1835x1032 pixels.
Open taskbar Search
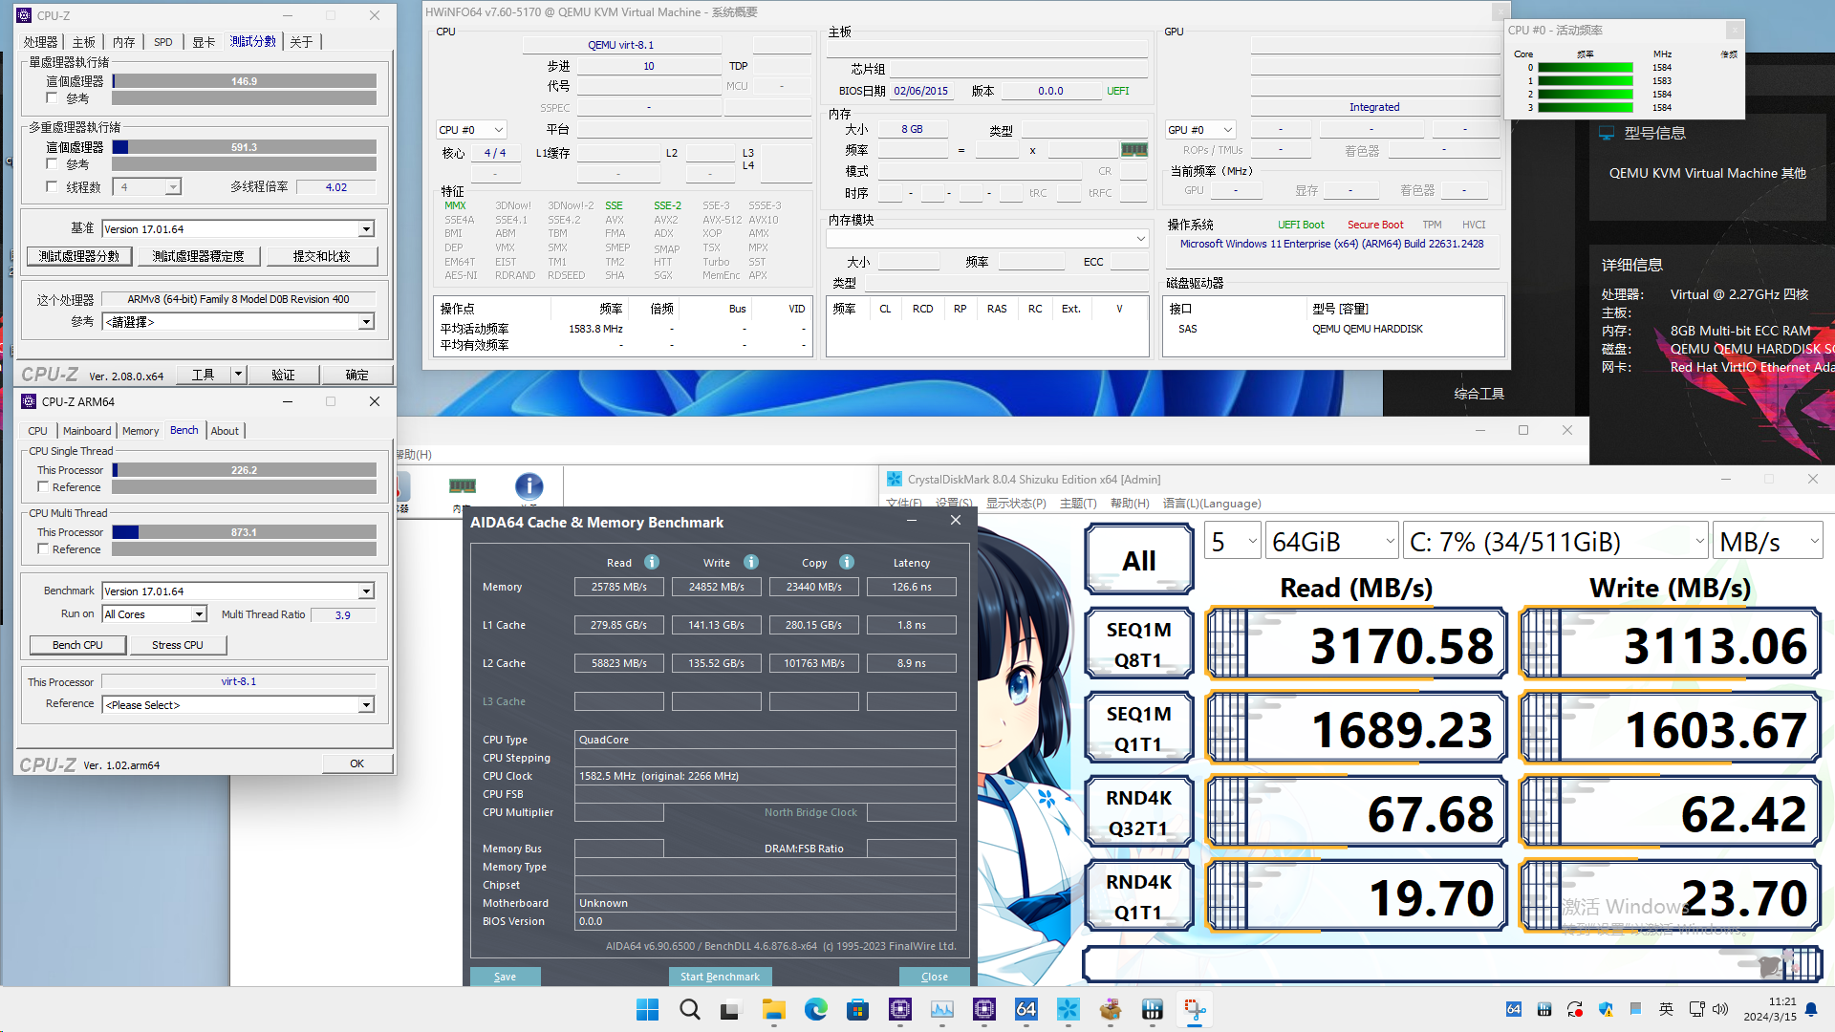(689, 1009)
